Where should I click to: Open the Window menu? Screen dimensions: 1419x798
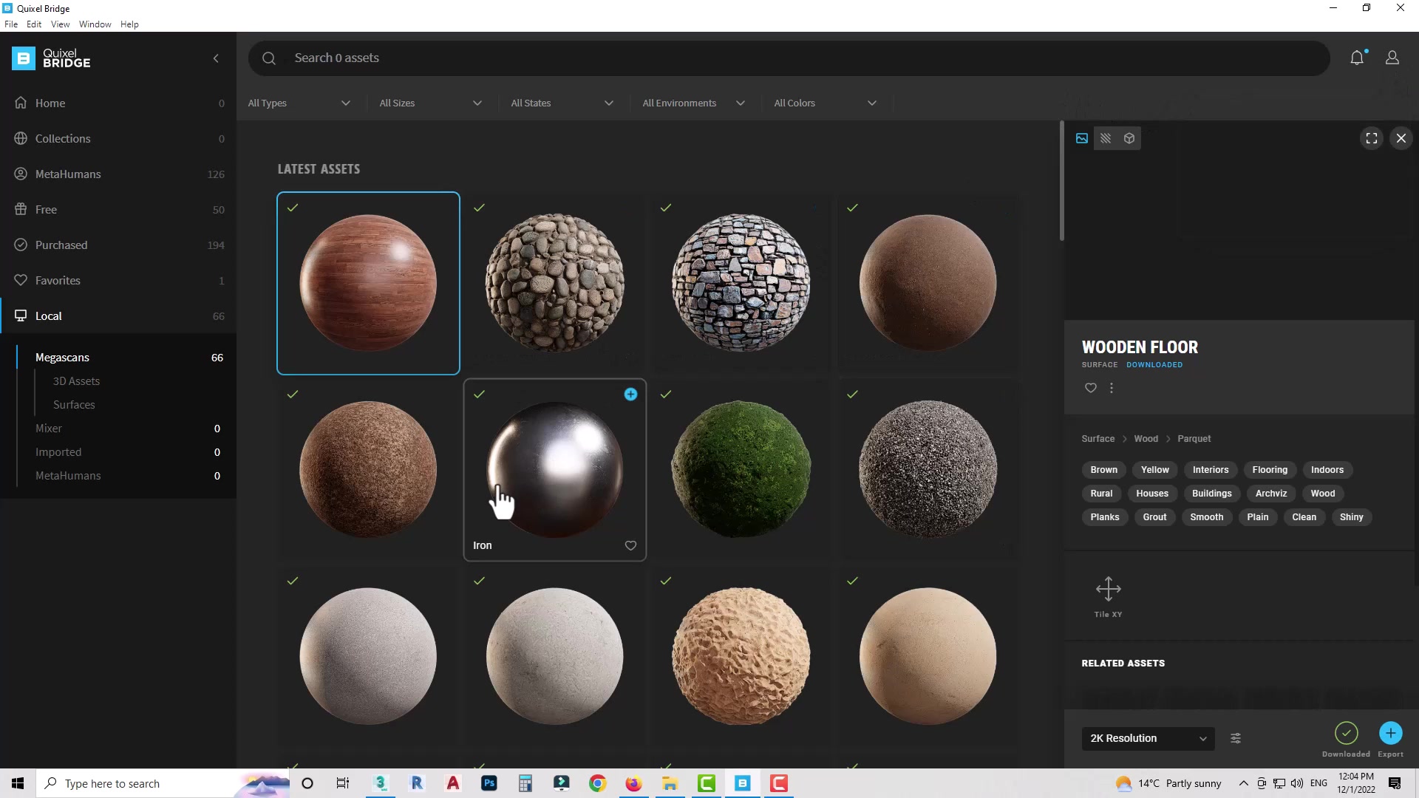click(95, 24)
